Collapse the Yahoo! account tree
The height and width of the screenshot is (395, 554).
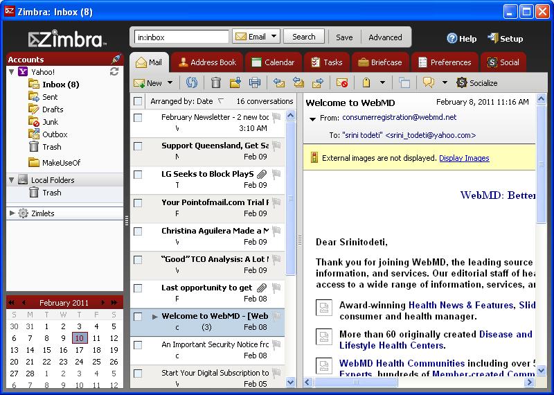click(x=12, y=72)
